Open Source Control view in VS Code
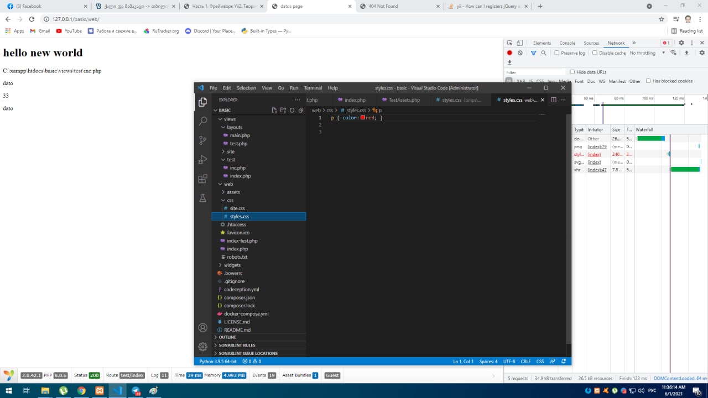 click(x=202, y=140)
